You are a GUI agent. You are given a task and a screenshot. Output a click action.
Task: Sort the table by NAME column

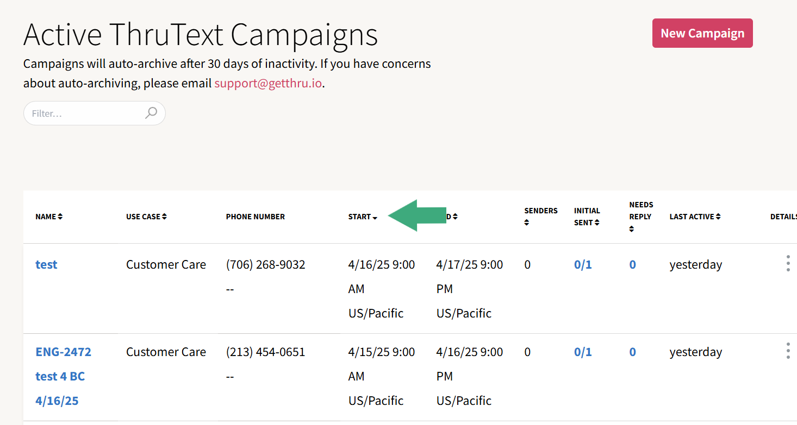[x=49, y=217]
